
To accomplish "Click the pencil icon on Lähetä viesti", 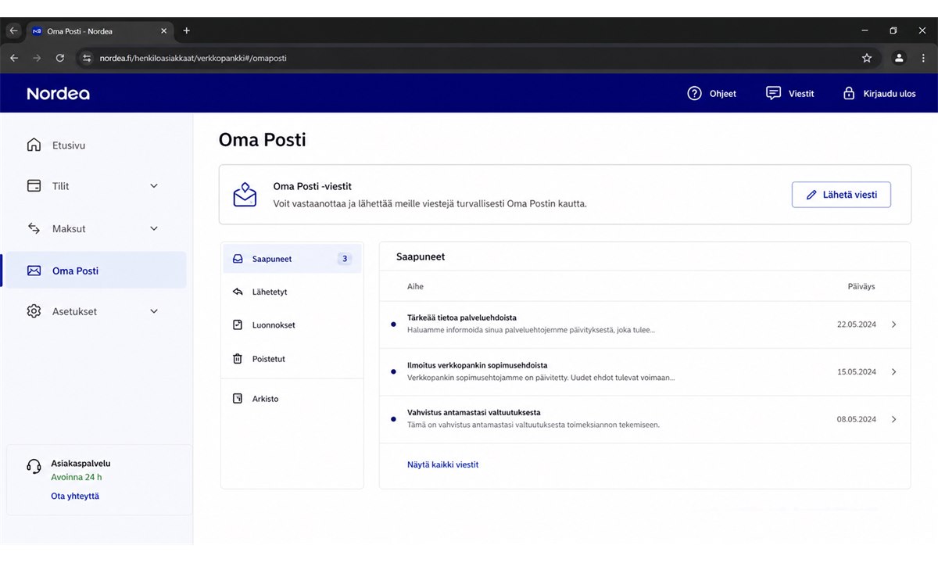I will click(811, 195).
